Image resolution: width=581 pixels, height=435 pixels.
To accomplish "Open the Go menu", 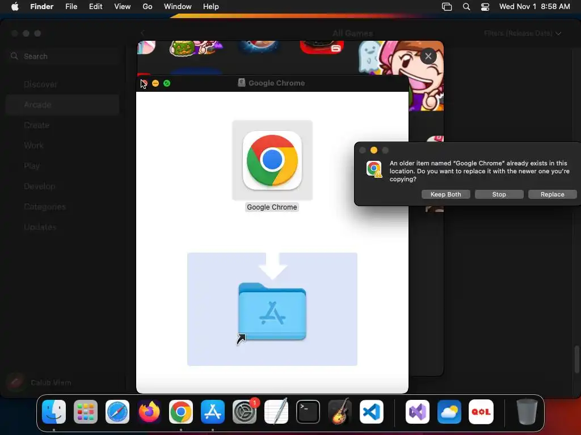I will click(148, 6).
